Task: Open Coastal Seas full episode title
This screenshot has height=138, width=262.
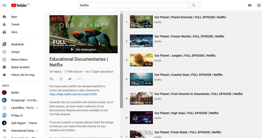Action: tap(189, 75)
